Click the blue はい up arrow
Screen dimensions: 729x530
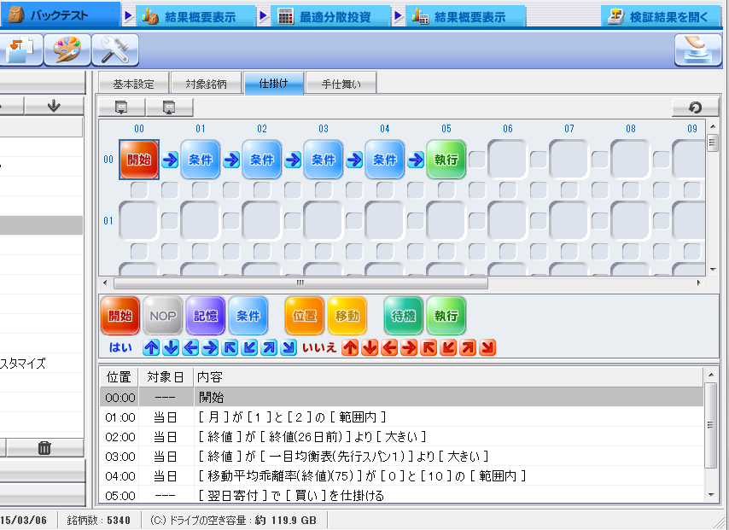pyautogui.click(x=151, y=347)
